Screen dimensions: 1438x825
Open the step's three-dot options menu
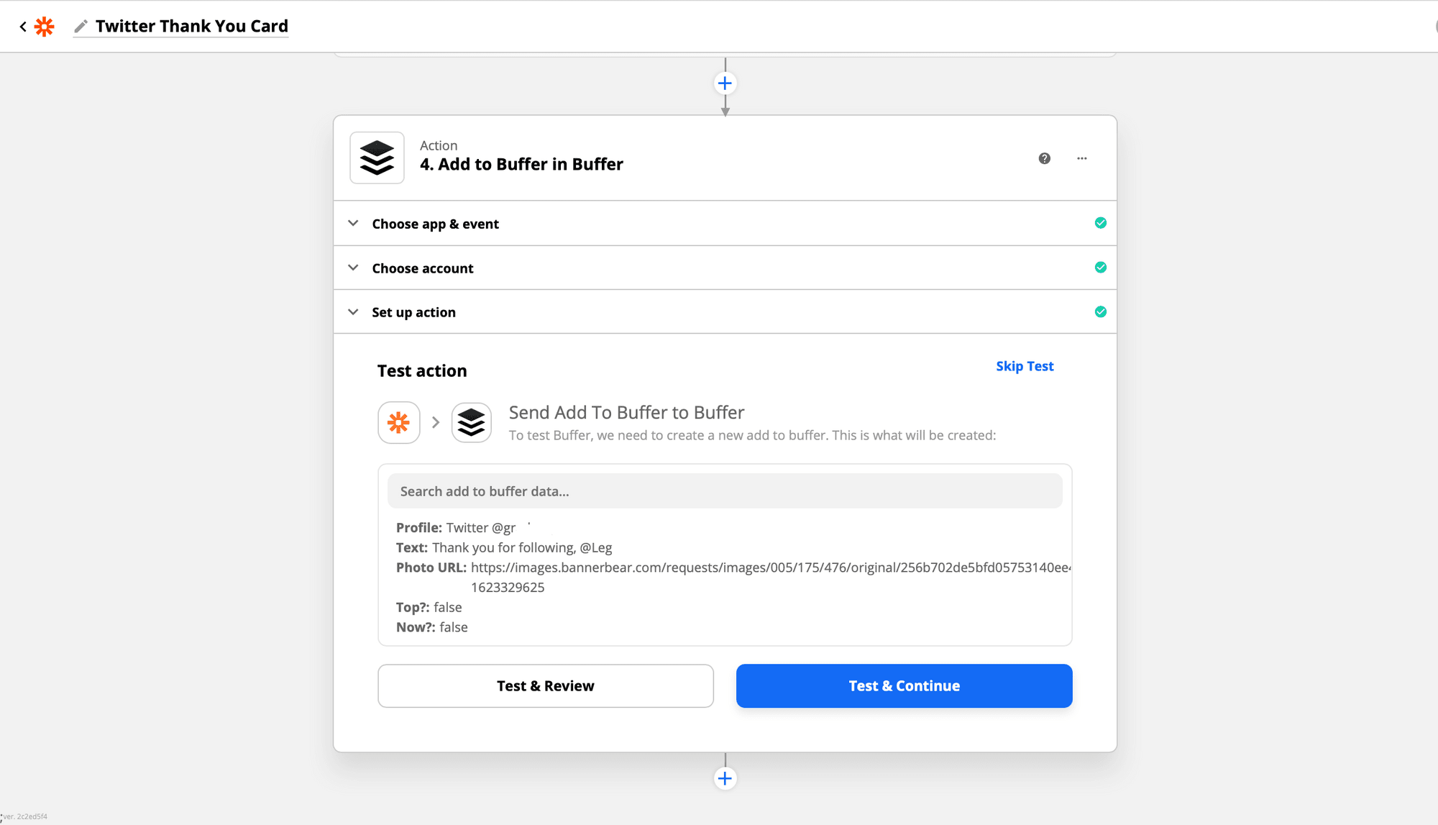coord(1081,158)
